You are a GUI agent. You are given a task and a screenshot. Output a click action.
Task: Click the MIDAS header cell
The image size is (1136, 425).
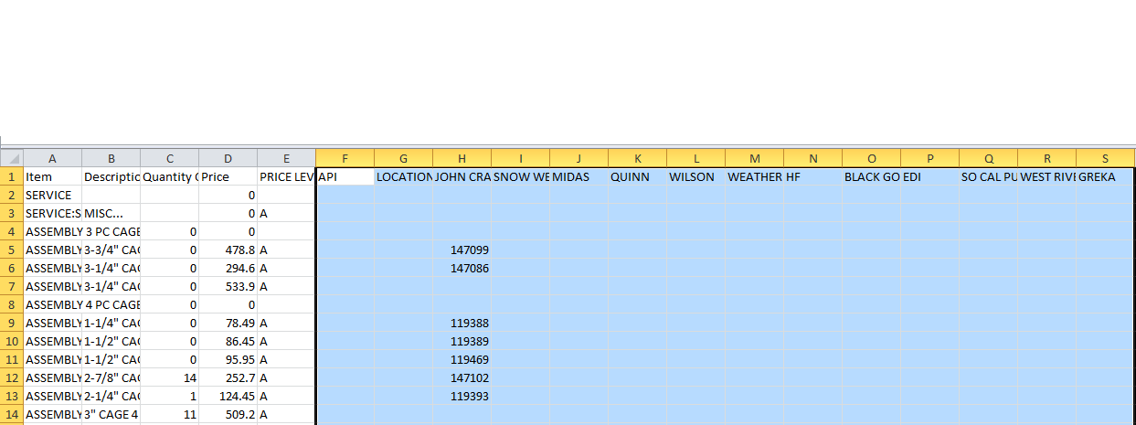(x=579, y=176)
